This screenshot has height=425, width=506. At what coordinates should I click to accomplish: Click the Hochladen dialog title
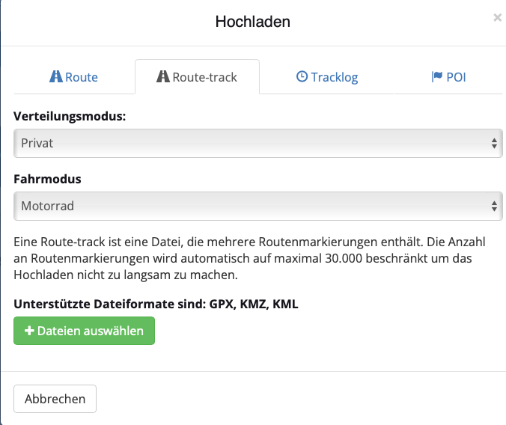[x=252, y=22]
